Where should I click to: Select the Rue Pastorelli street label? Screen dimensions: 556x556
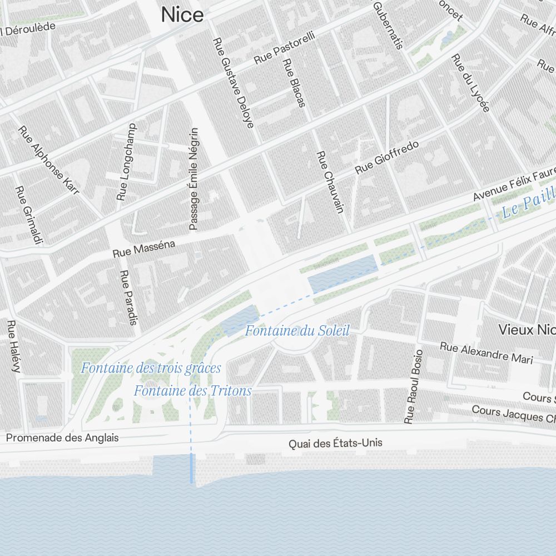[x=284, y=48]
